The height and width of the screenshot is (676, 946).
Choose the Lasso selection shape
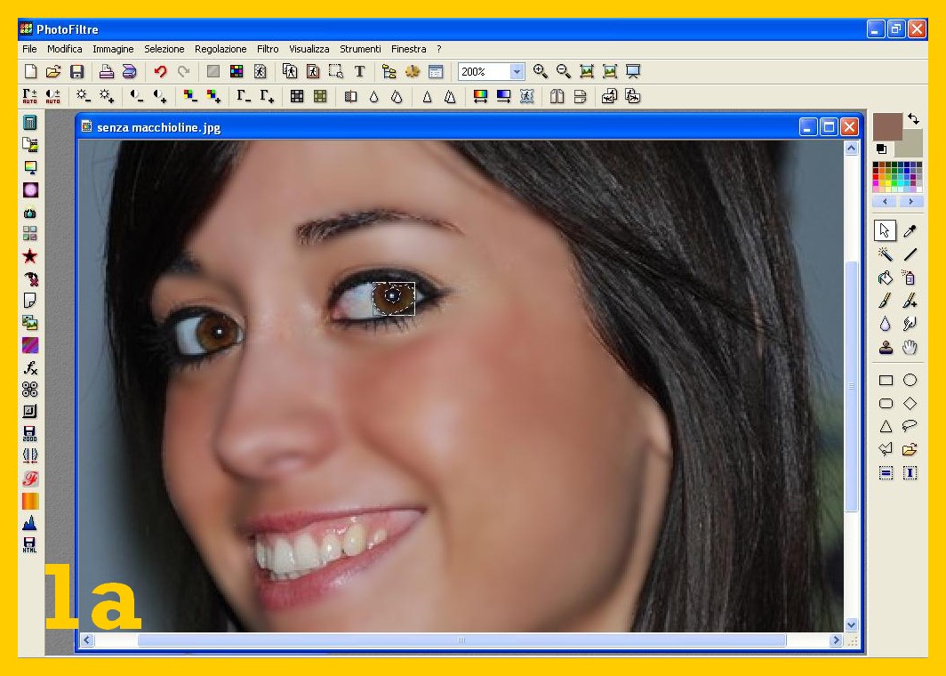(910, 426)
